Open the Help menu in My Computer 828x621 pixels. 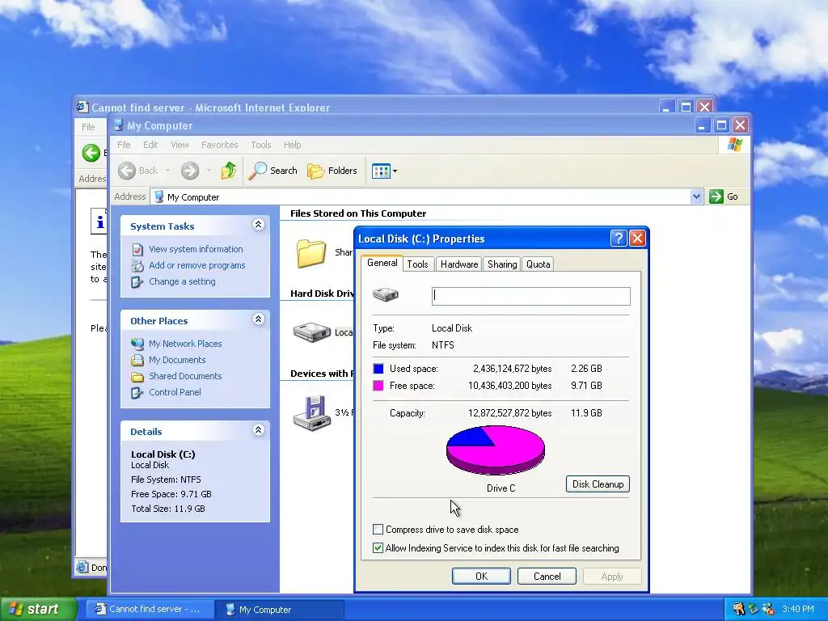pyautogui.click(x=292, y=145)
